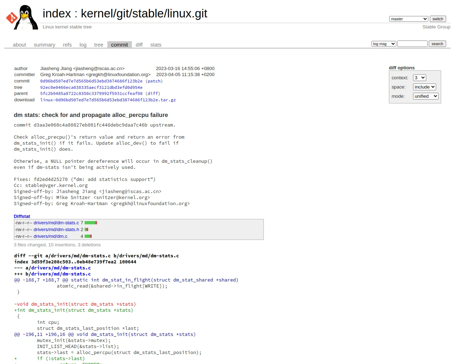
Task: Click the switch branch button
Action: click(x=438, y=19)
